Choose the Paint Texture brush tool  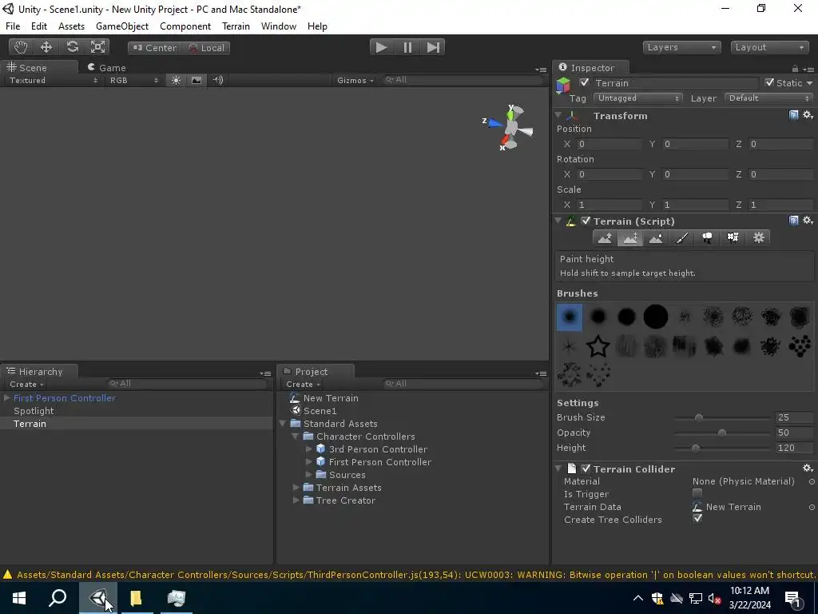pyautogui.click(x=681, y=238)
